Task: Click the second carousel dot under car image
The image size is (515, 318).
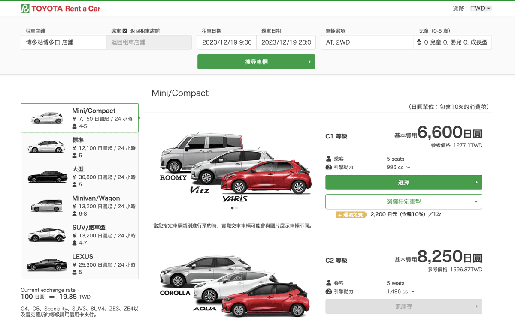Action: pos(236,208)
